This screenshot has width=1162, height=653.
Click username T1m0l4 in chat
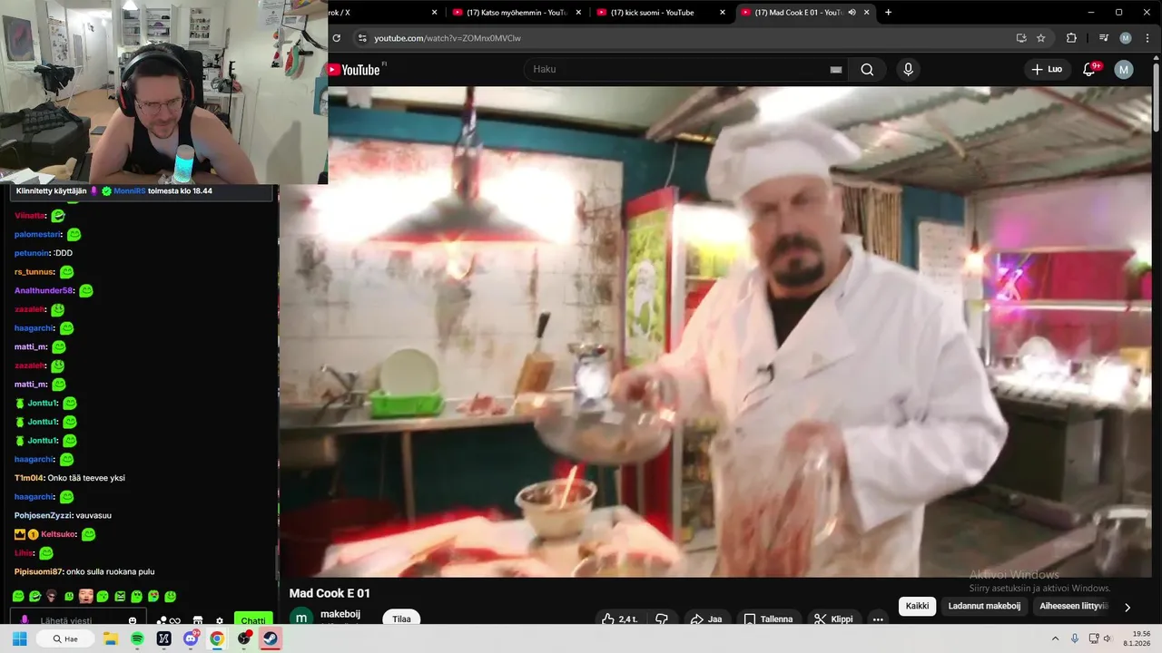(29, 478)
